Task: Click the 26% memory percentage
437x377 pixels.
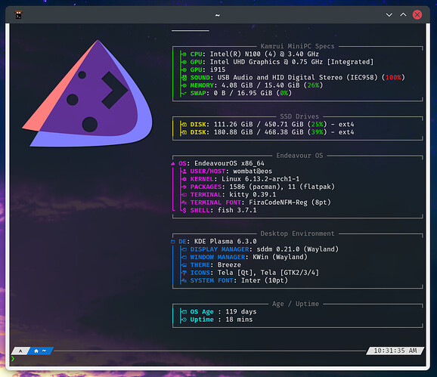Action: tap(313, 85)
